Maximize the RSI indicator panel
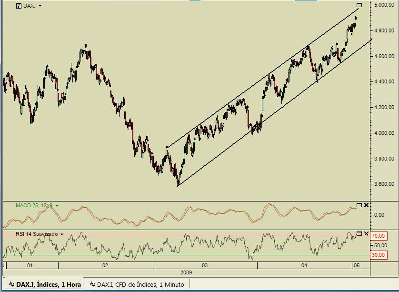 tap(359, 233)
